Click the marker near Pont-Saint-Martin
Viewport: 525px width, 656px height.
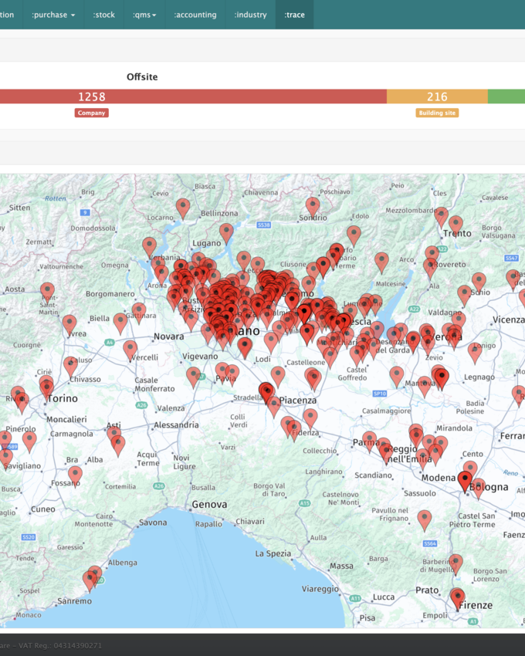(x=48, y=291)
